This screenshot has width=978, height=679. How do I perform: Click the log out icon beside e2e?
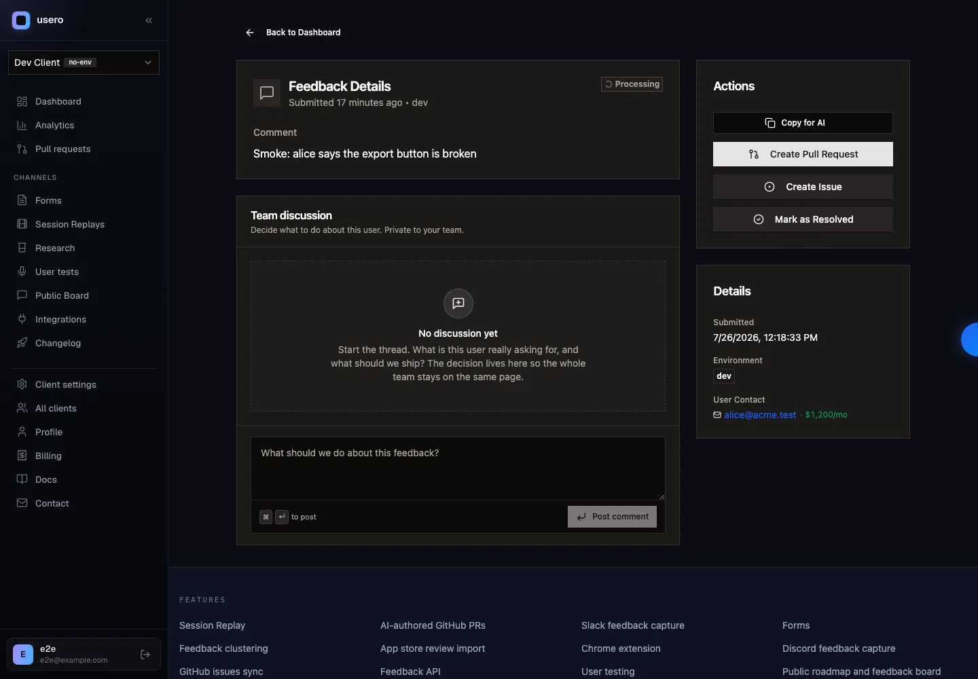tap(145, 655)
